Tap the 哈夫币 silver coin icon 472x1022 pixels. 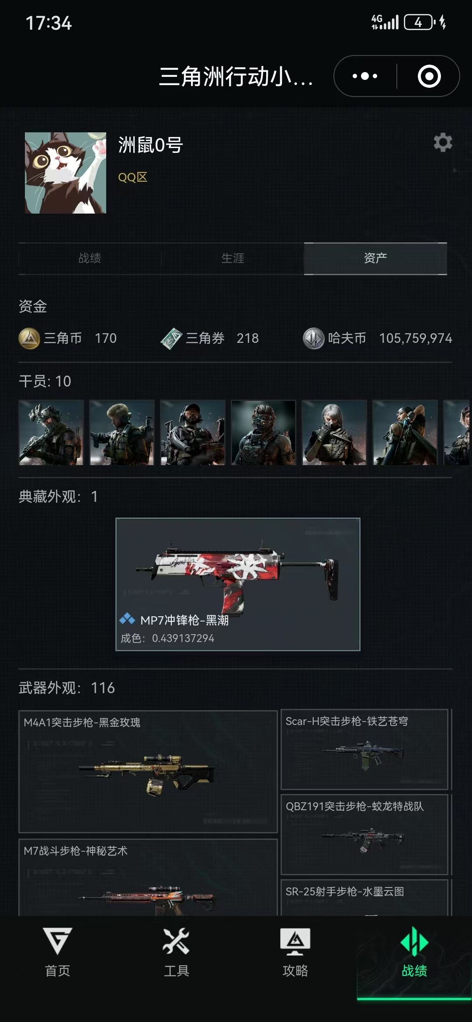click(313, 338)
